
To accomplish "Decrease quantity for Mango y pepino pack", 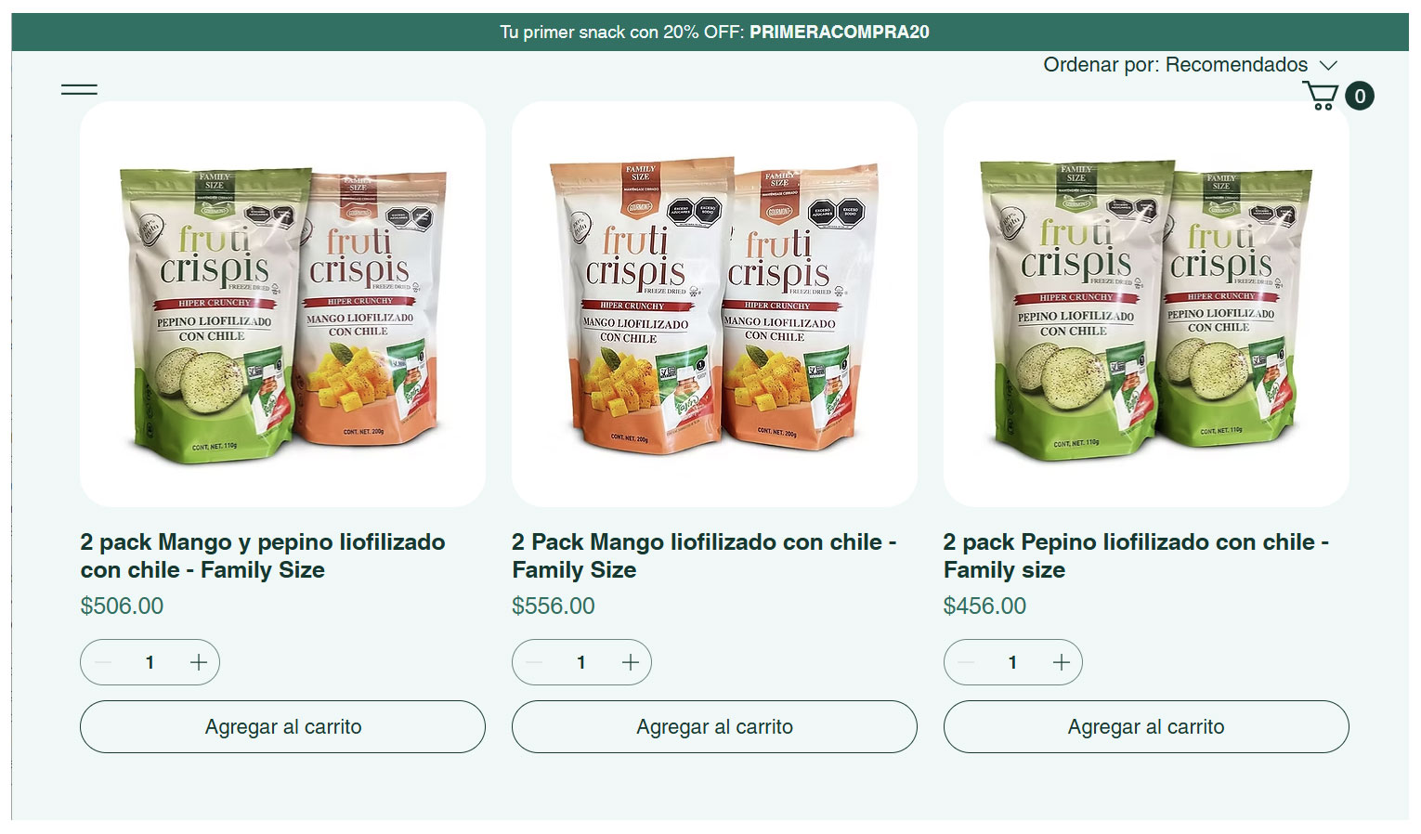I will click(103, 662).
